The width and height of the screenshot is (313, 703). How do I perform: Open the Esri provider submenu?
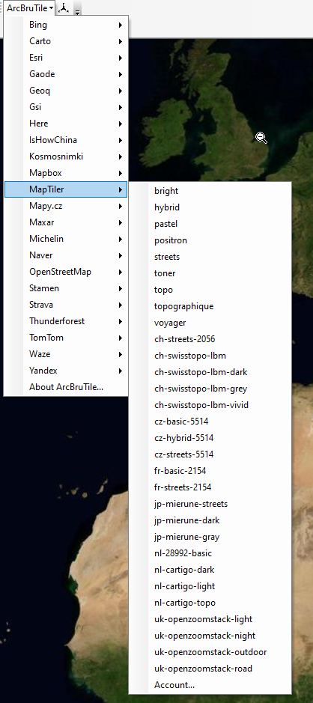point(66,58)
